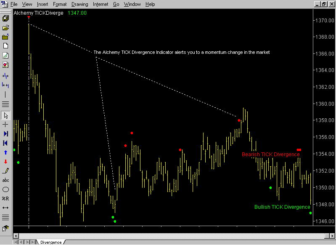Jump back with the blue skip-to-start icon
The height and width of the screenshot is (245, 336).
point(5,143)
